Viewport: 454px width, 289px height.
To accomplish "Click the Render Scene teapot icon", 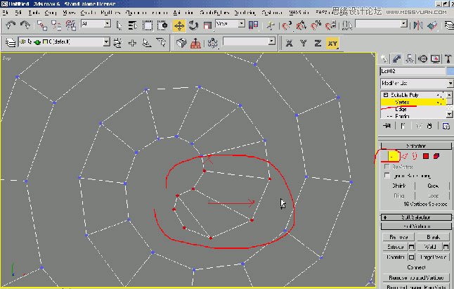I will click(181, 43).
